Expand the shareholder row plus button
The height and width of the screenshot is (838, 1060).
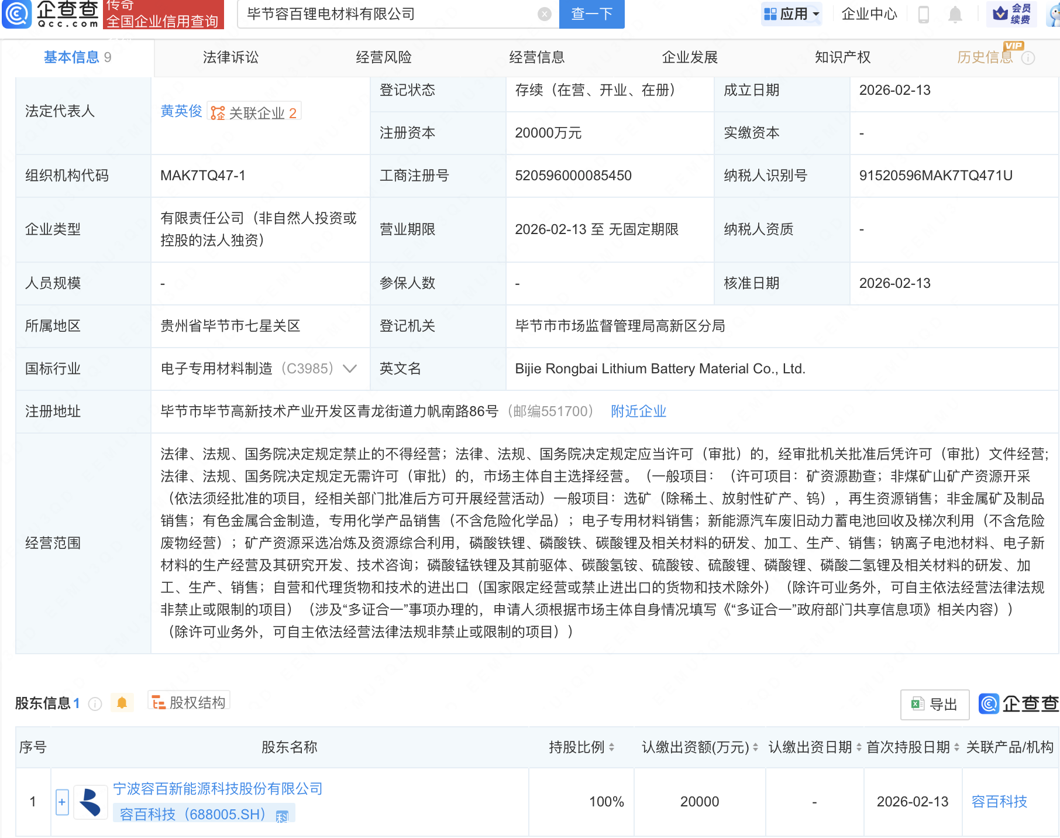click(62, 802)
